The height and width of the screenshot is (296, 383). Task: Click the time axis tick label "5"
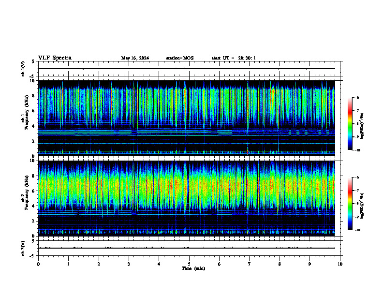coord(189,264)
